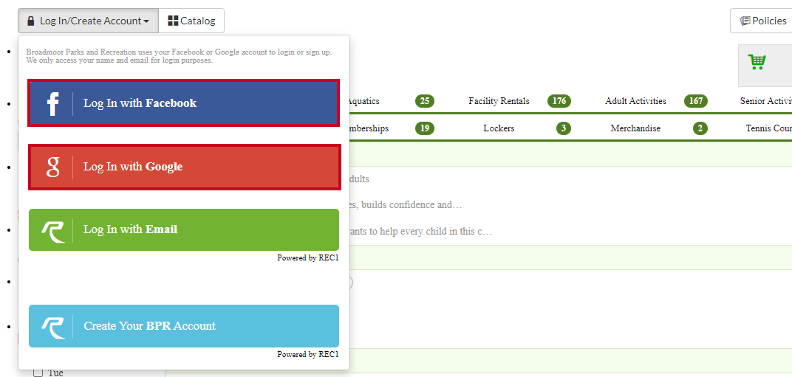Create Your BPR Account
792x377 pixels.
(184, 326)
